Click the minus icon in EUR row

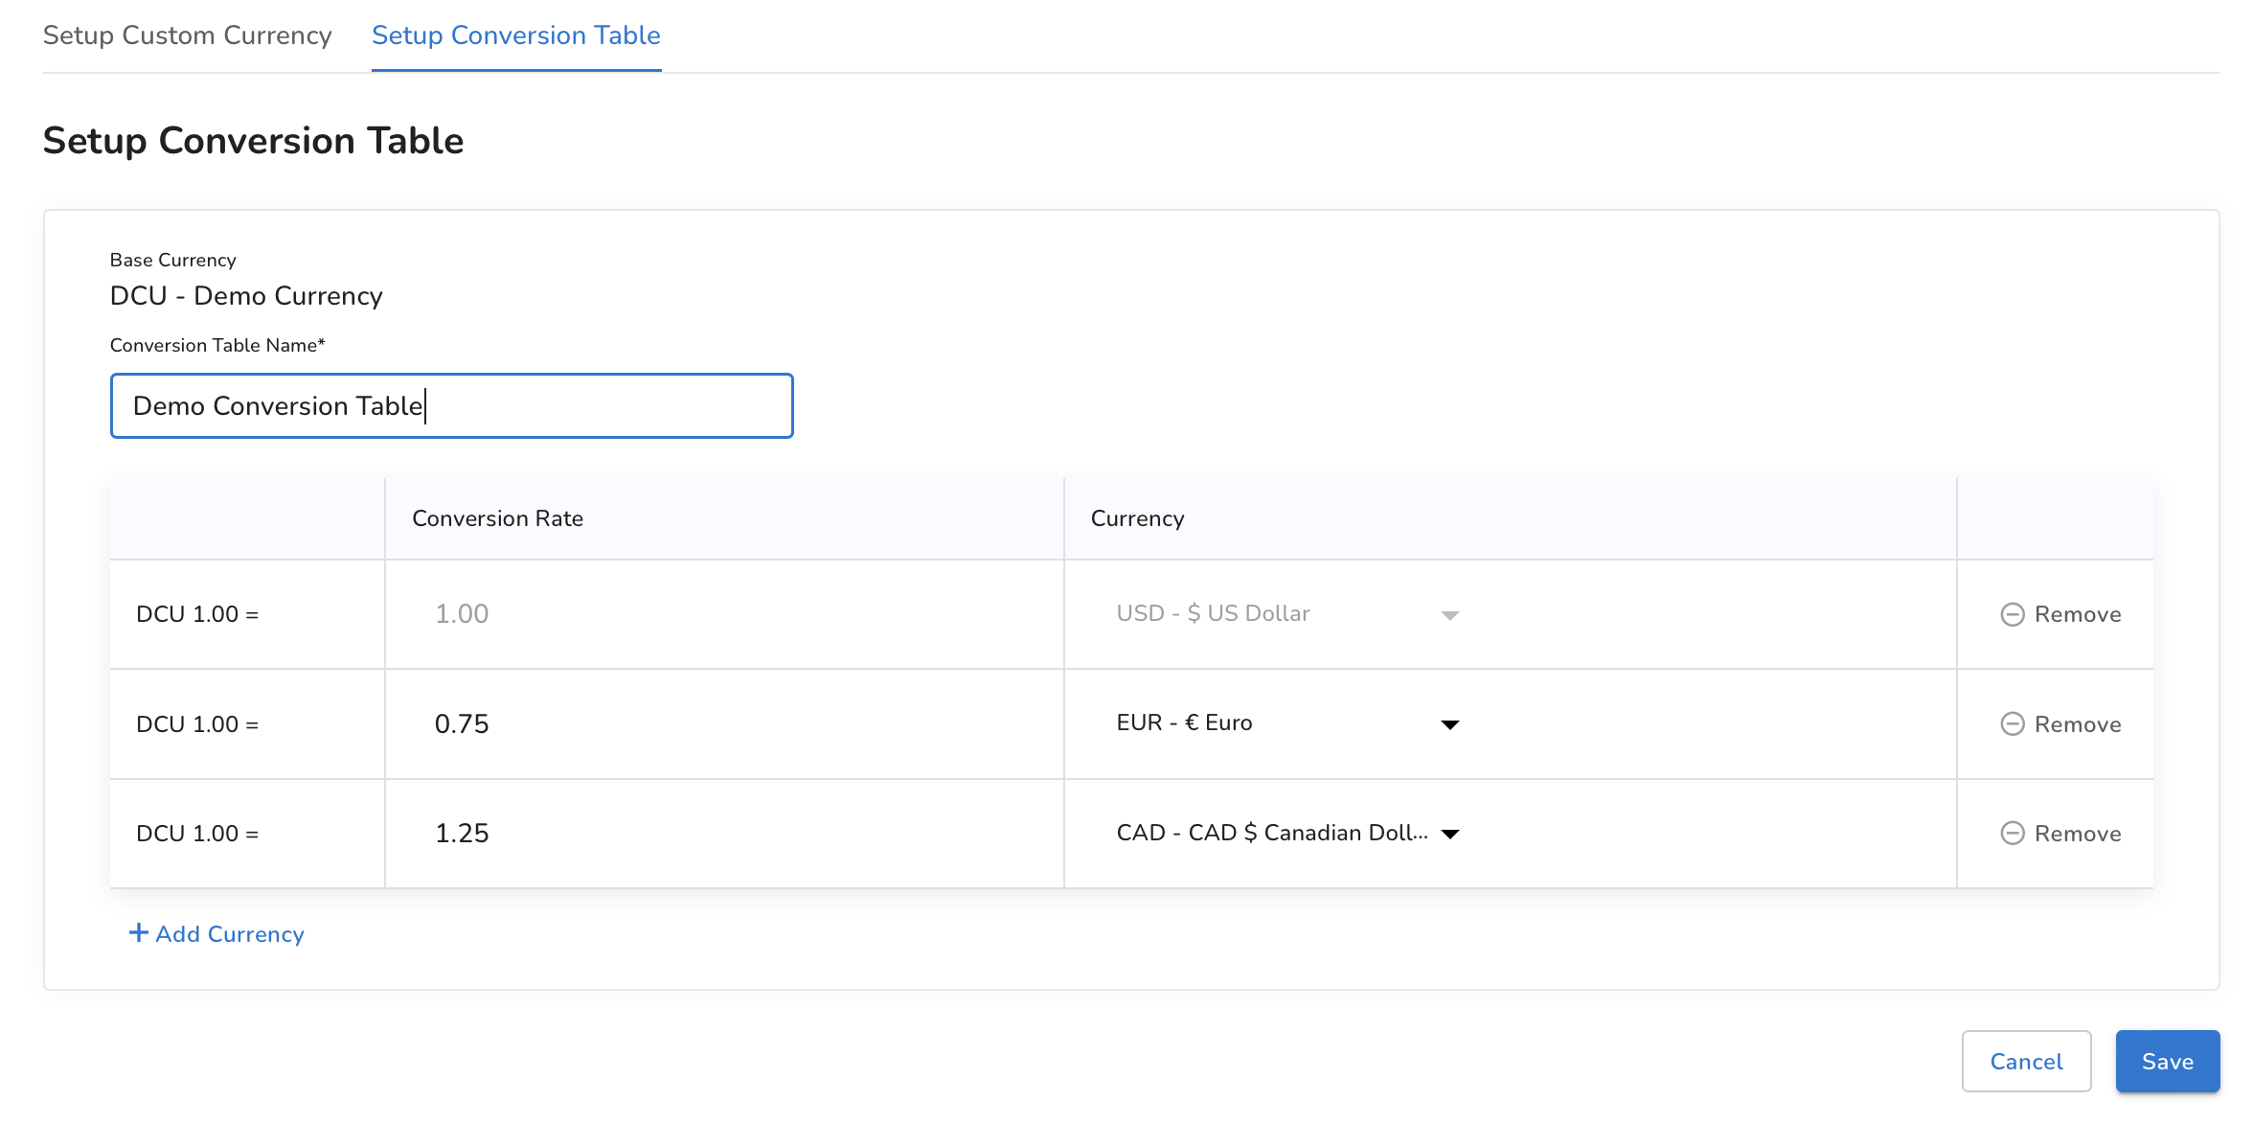pyautogui.click(x=2012, y=723)
